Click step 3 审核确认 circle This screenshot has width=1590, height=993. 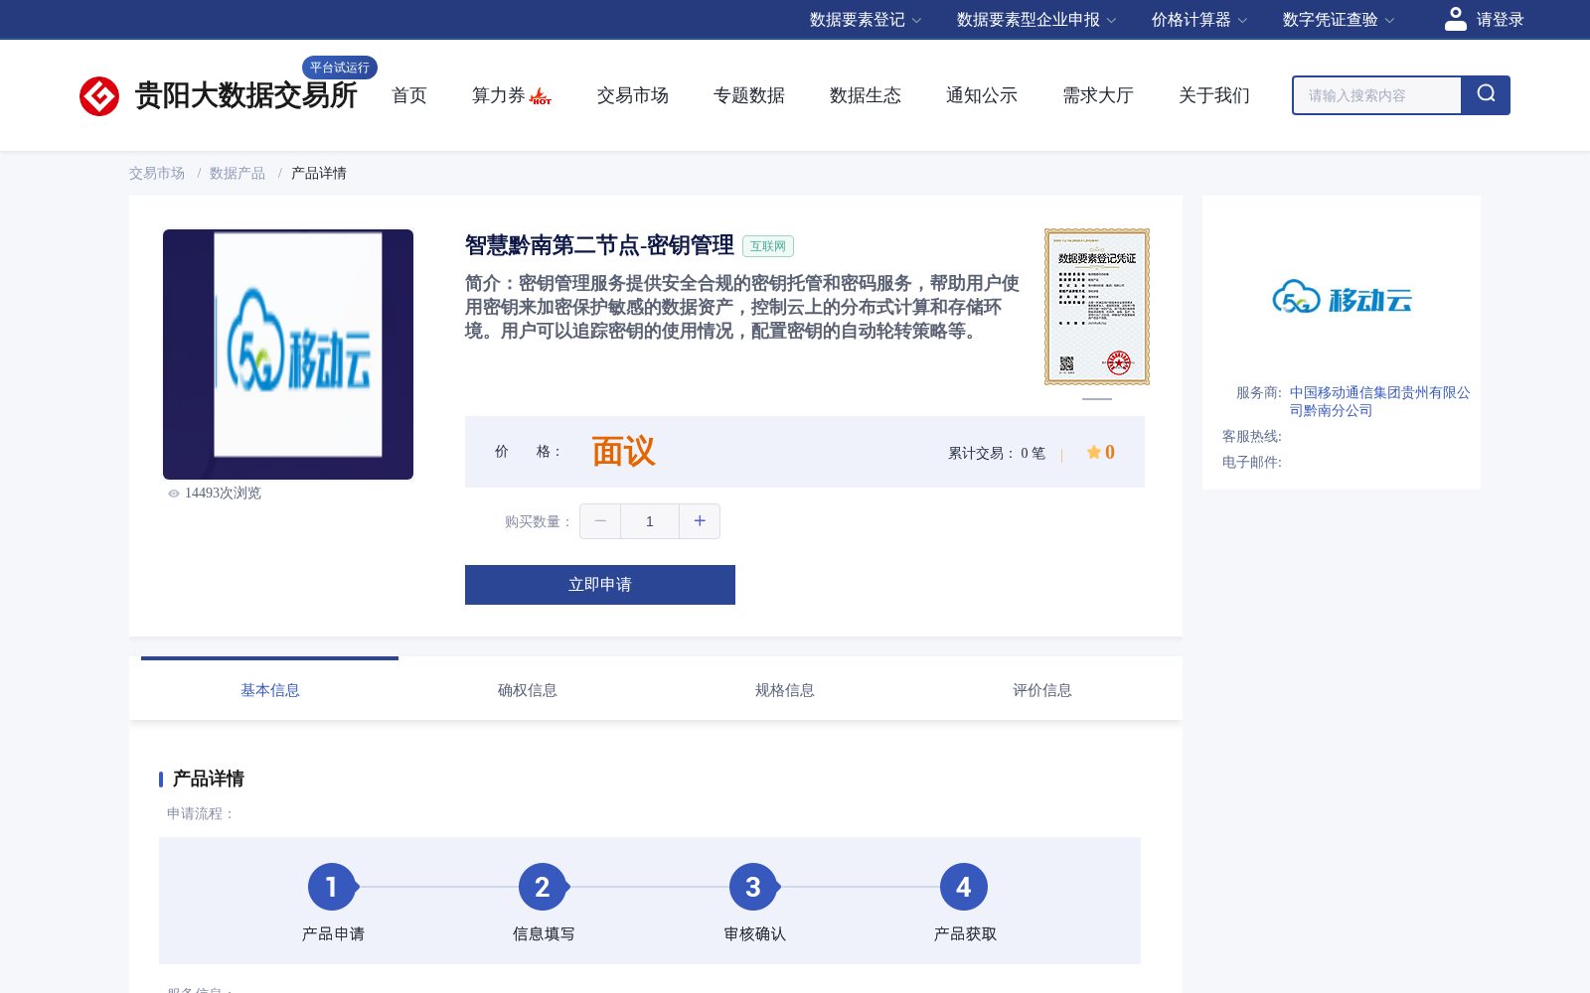[753, 887]
